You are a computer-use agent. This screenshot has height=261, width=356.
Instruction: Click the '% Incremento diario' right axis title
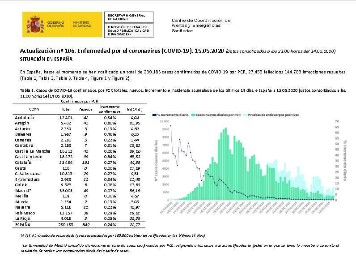click(345, 161)
